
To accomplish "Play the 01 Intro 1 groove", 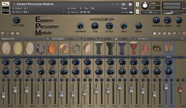I will [x=159, y=33].
